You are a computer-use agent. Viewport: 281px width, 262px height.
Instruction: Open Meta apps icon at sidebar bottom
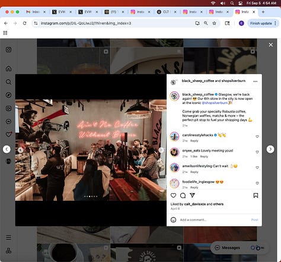pos(8,251)
